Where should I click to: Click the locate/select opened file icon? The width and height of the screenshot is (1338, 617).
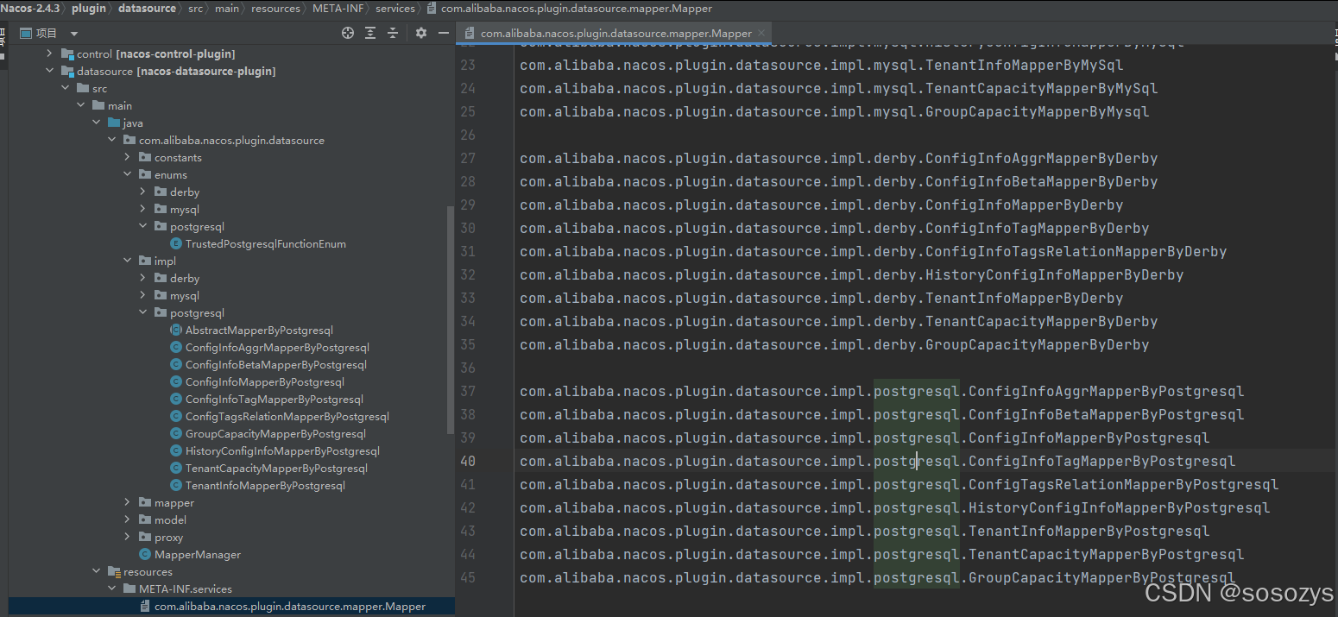348,33
